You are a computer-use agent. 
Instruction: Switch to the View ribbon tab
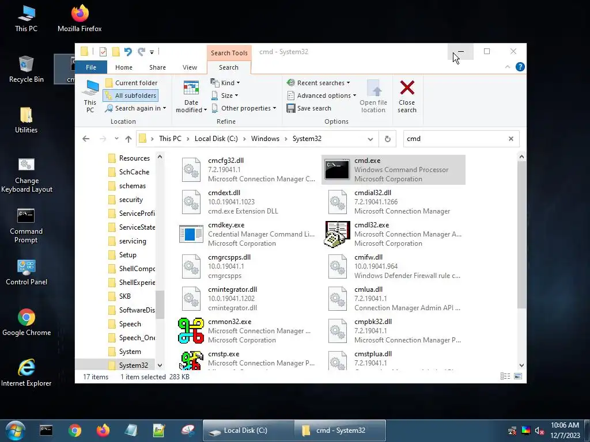190,67
